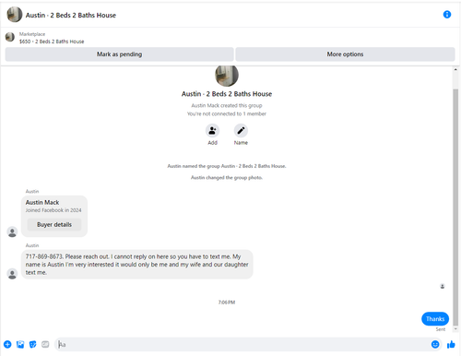This screenshot has height=356, width=461.
Task: Click scrollbar up arrow
Action: [455, 70]
